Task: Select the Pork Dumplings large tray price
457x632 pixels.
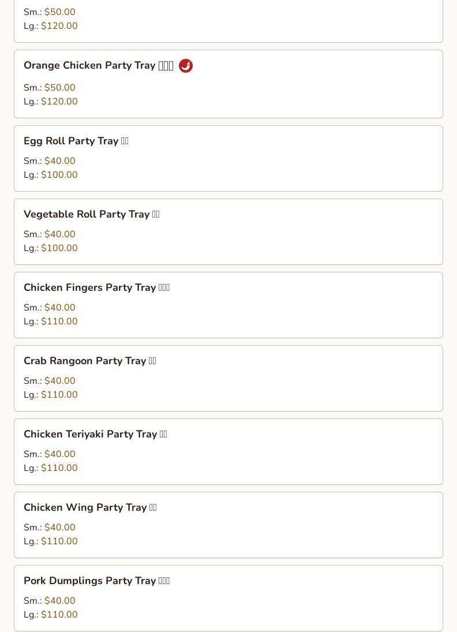Action: click(x=59, y=615)
